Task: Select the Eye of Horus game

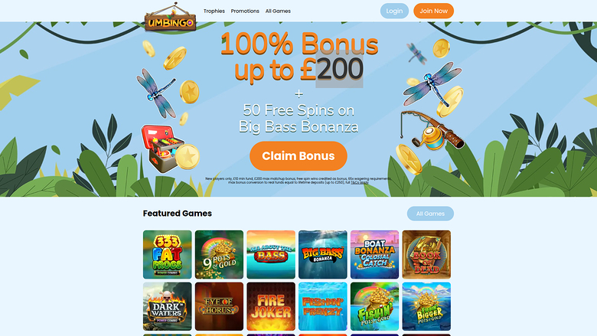Action: pyautogui.click(x=220, y=306)
